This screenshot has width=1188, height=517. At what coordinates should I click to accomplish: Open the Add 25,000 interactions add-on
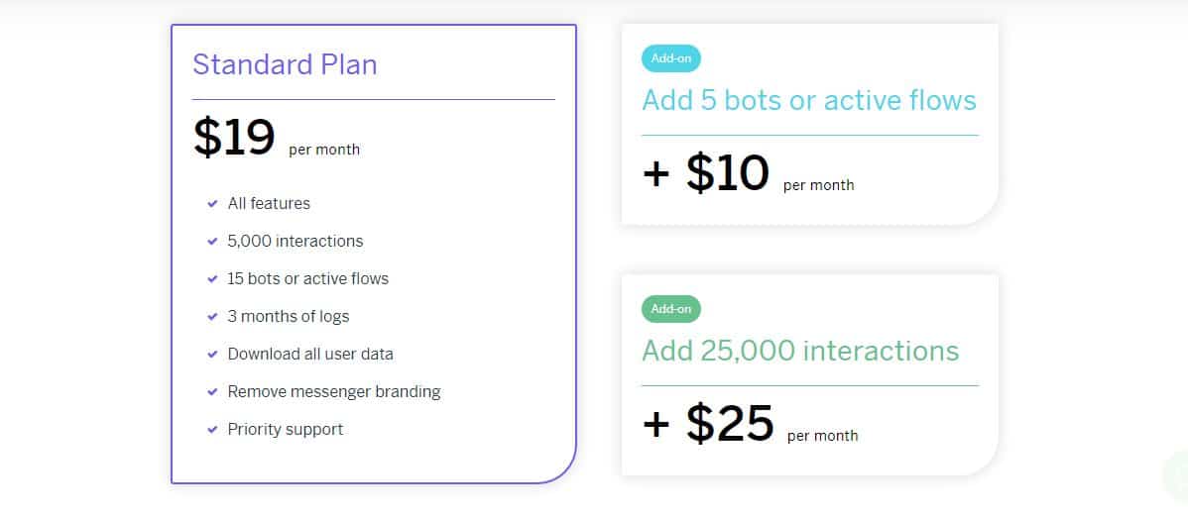[x=800, y=351]
